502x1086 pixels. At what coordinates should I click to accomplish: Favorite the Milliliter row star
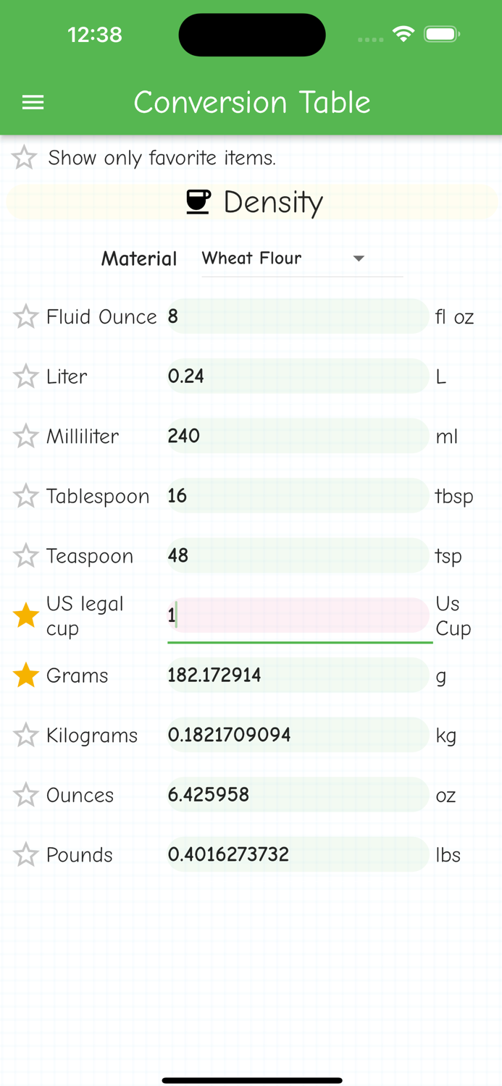(25, 436)
